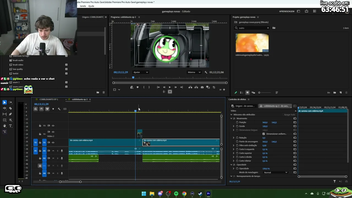
Task: Toggle visibility of track V2
Action: pyautogui.click(x=53, y=132)
